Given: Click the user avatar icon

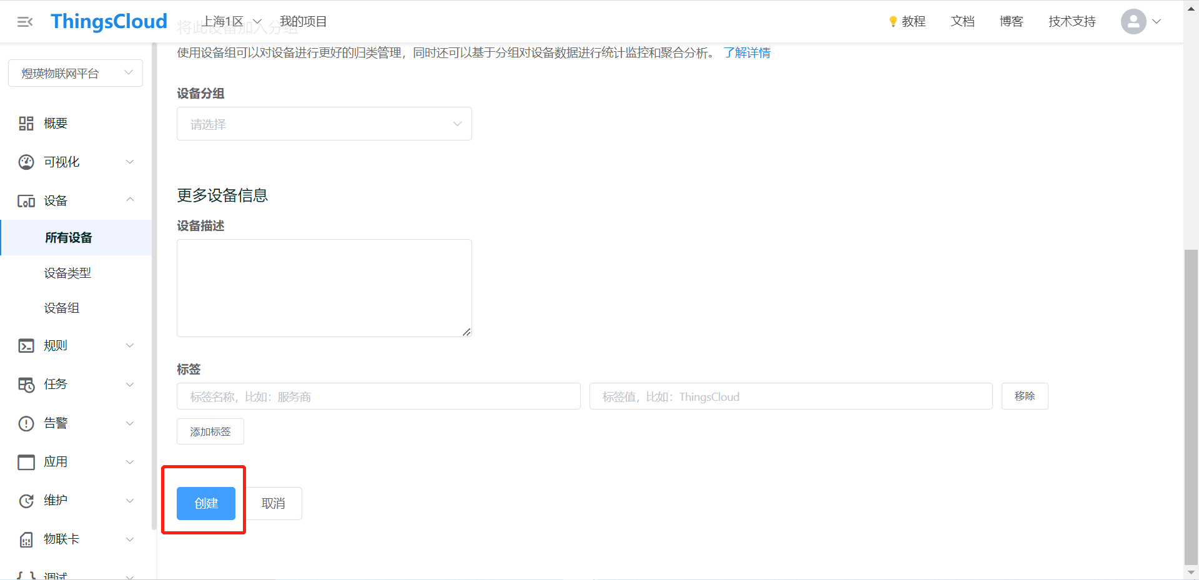Looking at the screenshot, I should [1133, 21].
